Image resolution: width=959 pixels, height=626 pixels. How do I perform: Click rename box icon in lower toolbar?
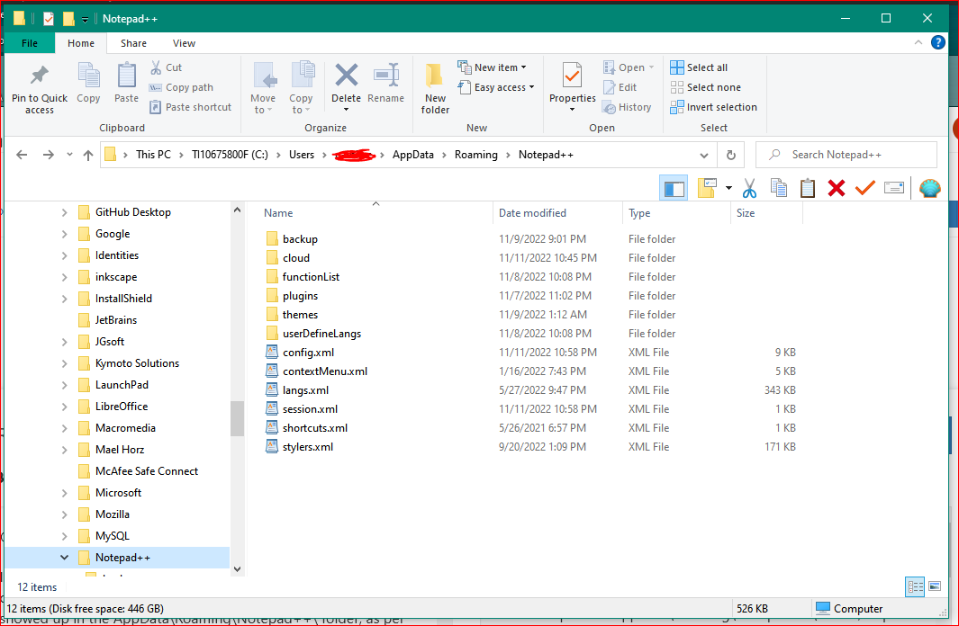(x=893, y=188)
